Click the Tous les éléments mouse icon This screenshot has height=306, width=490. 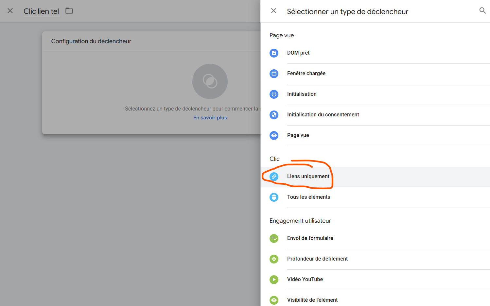pos(274,197)
